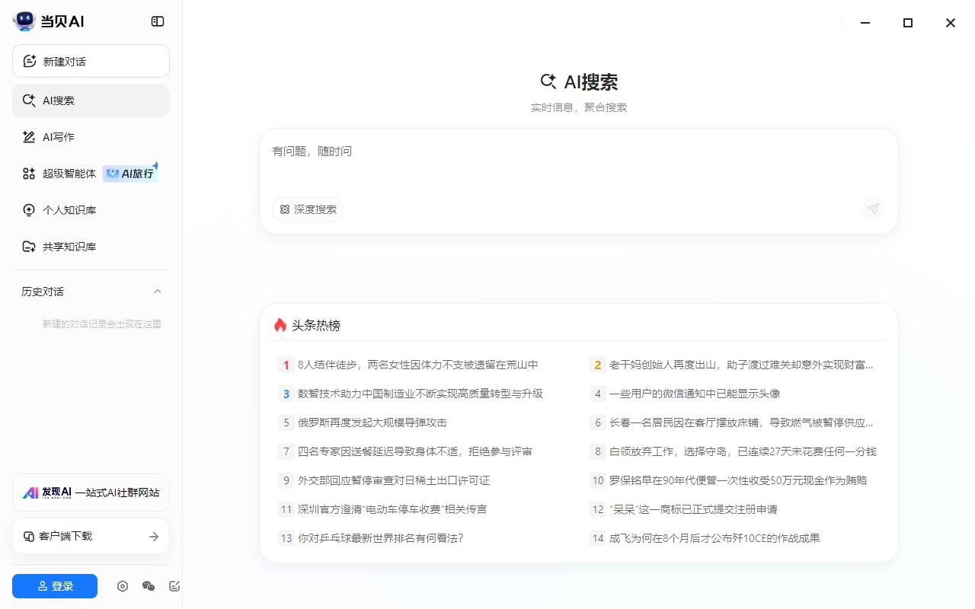
Task: Collapse the 历史对话 section chevron
Action: (x=158, y=292)
